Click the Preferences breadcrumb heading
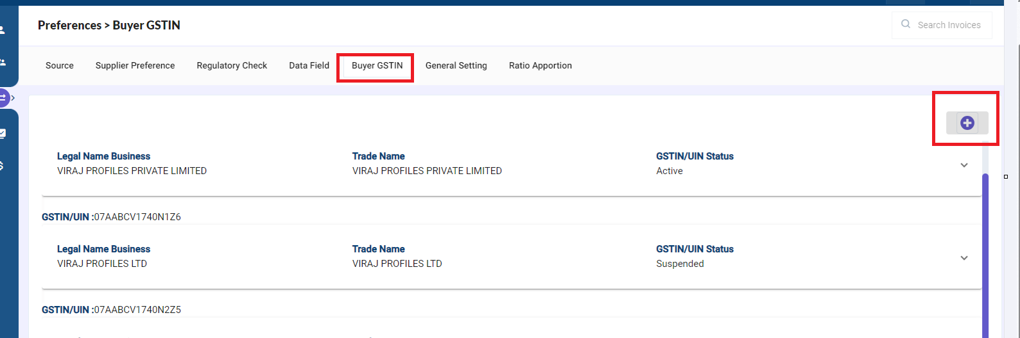This screenshot has width=1020, height=338. pos(69,25)
